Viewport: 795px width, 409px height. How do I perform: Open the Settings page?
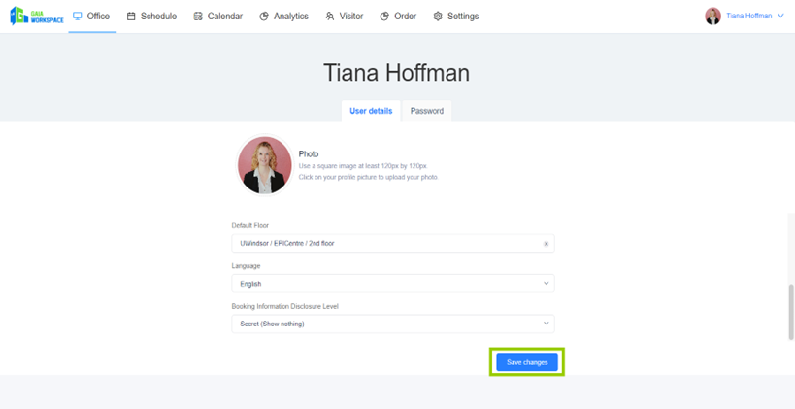click(456, 17)
